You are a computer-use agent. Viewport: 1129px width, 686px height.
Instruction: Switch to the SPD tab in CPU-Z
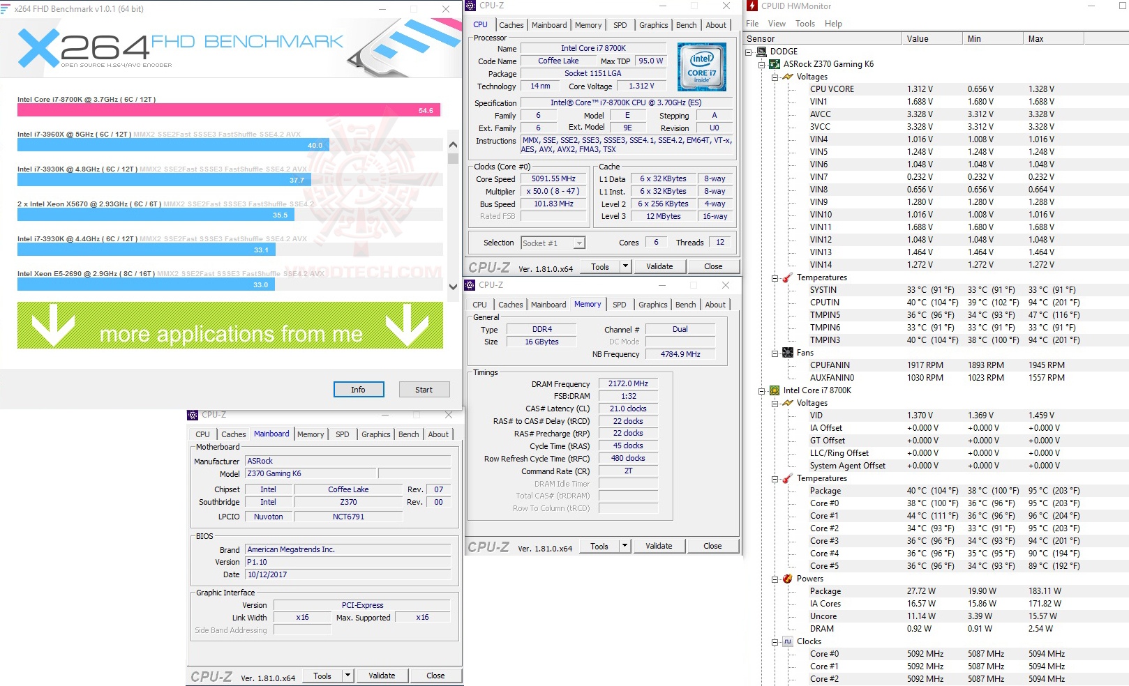click(620, 24)
